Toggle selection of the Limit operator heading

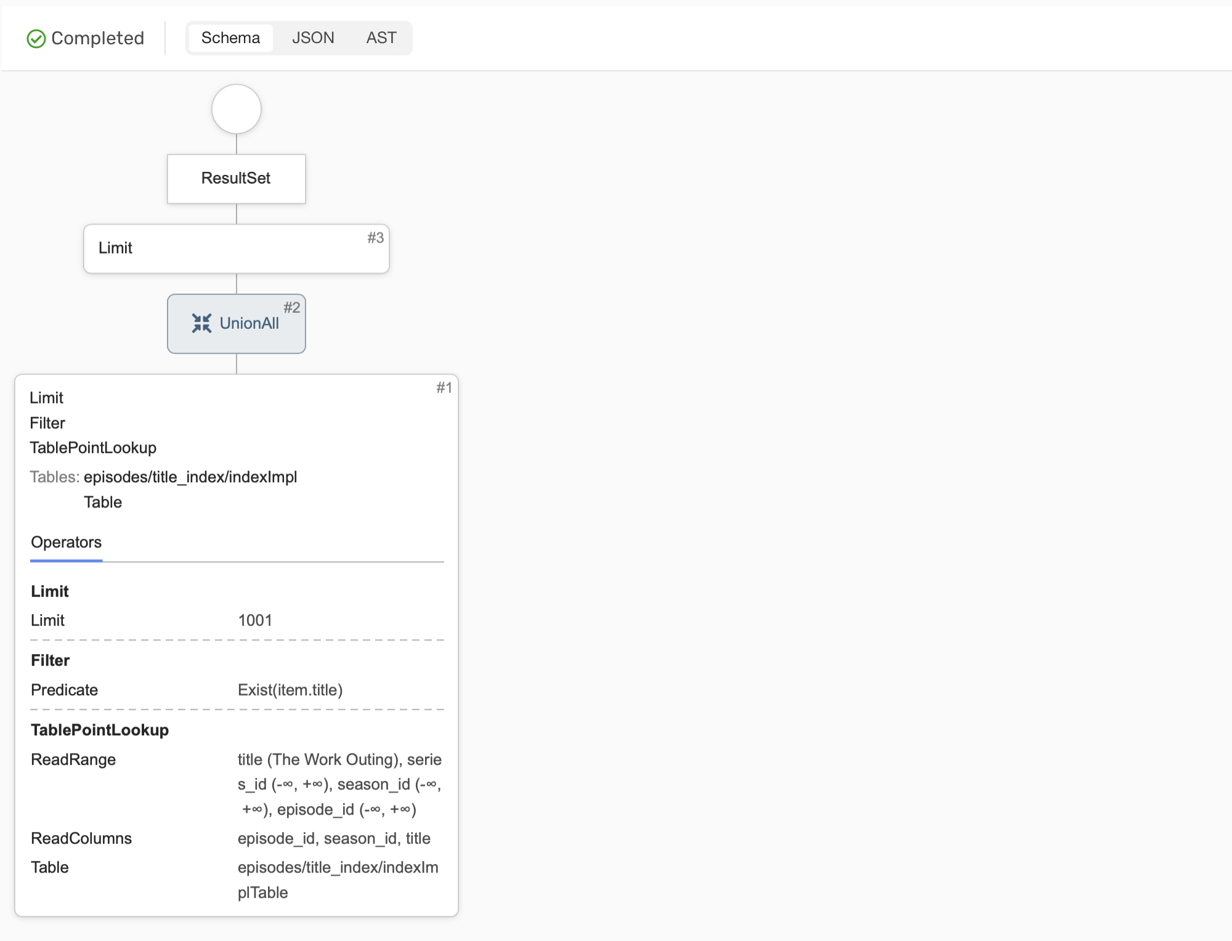(49, 591)
